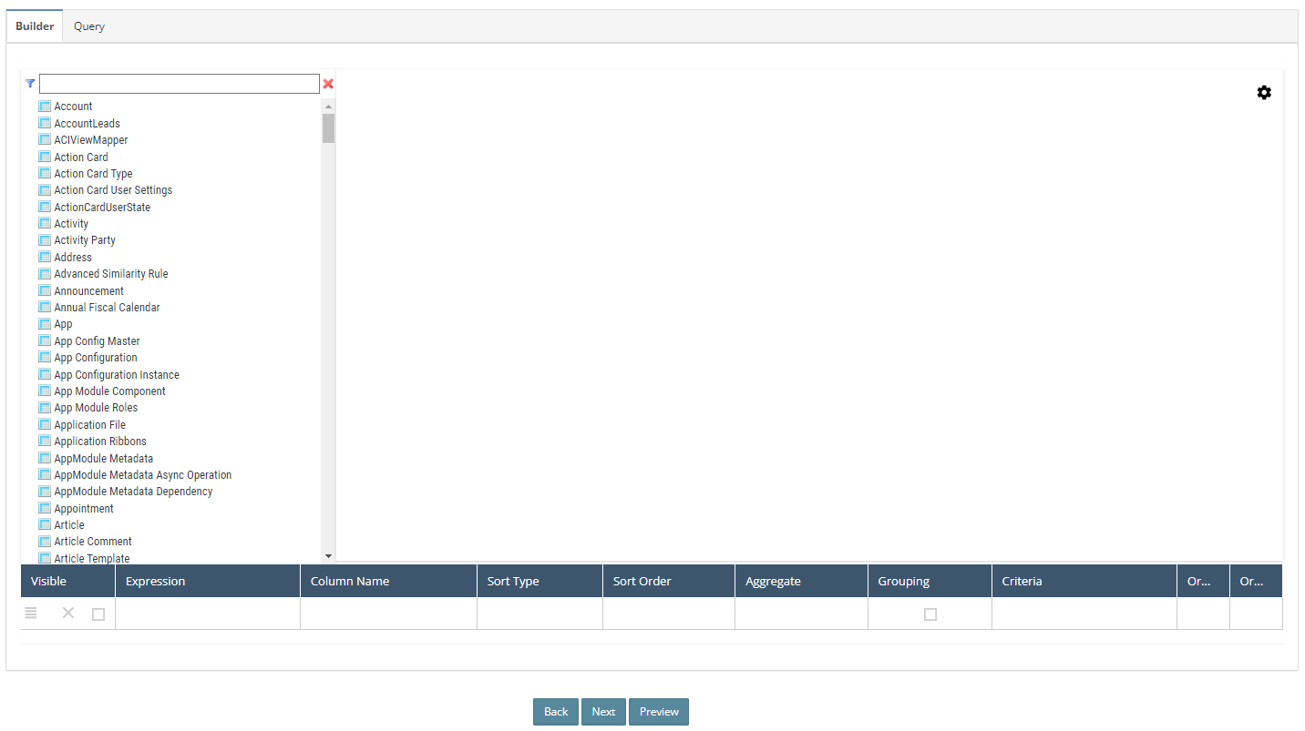
Task: Click the Expression column header
Action: point(208,581)
